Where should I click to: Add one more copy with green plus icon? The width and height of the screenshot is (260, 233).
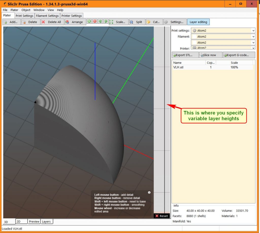point(89,22)
